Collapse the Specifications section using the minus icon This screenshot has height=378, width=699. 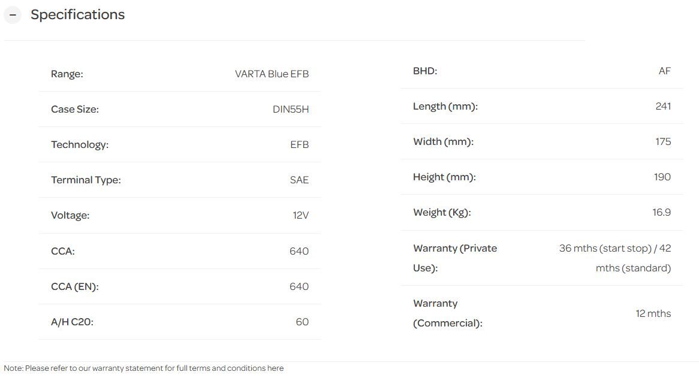click(x=13, y=15)
